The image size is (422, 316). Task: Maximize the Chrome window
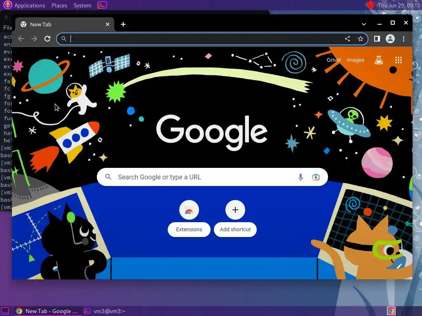393,23
